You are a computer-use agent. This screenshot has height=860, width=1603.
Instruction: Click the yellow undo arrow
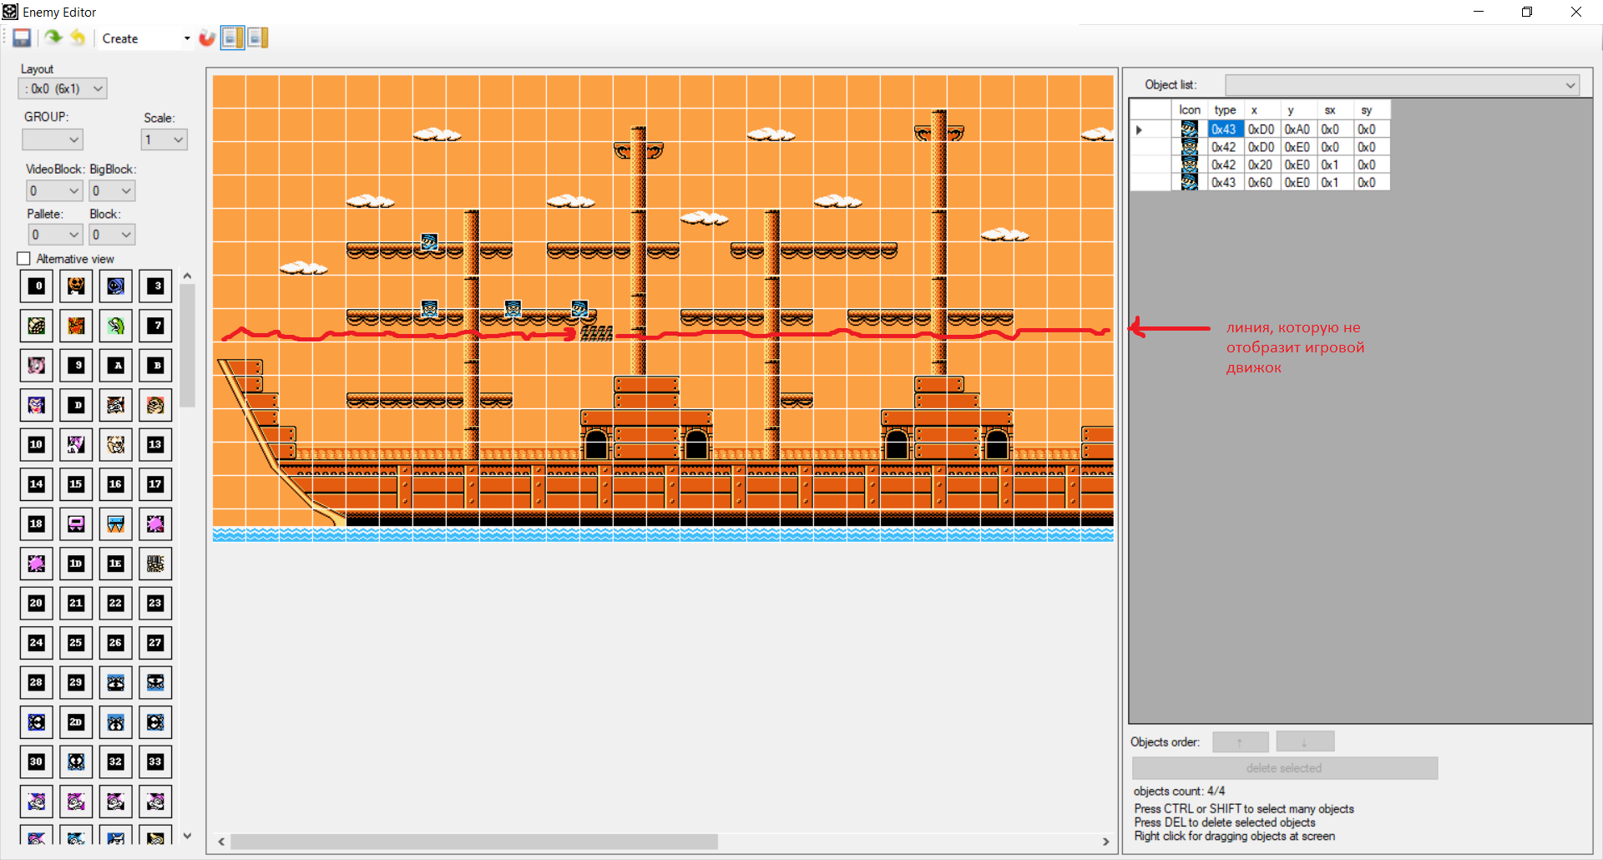pos(78,38)
